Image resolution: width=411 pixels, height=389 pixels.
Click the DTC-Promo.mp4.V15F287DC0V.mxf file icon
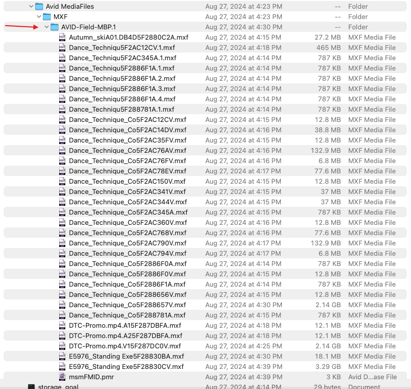click(62, 346)
